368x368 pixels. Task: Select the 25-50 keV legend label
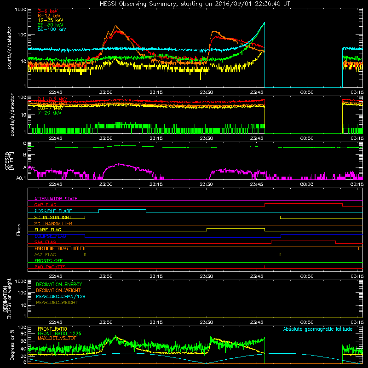[50, 25]
